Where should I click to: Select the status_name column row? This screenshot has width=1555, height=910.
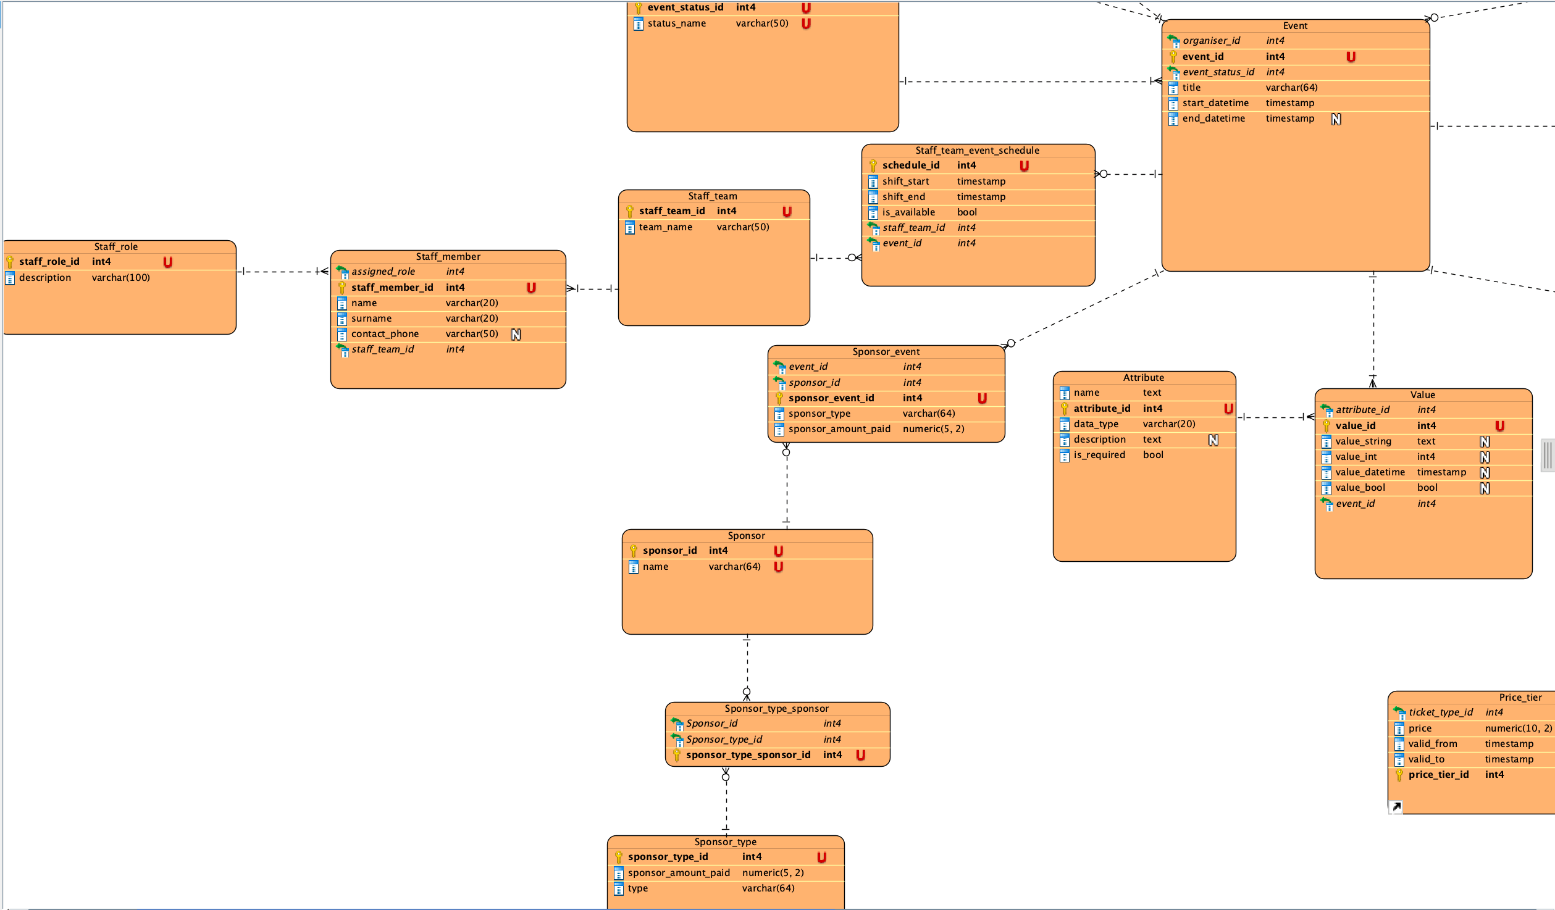[763, 23]
